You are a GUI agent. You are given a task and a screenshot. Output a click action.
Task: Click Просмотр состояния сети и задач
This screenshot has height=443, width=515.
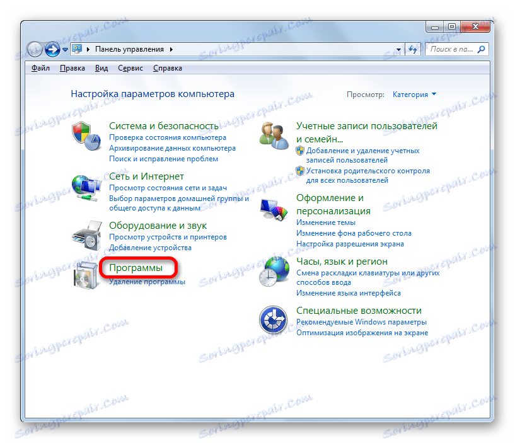point(168,188)
